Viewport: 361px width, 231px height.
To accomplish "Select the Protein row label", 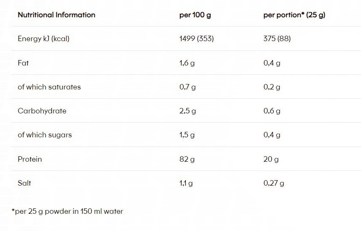I will tap(29, 159).
